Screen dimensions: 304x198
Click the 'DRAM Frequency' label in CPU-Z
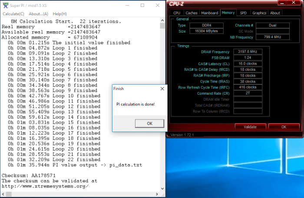coord(215,52)
